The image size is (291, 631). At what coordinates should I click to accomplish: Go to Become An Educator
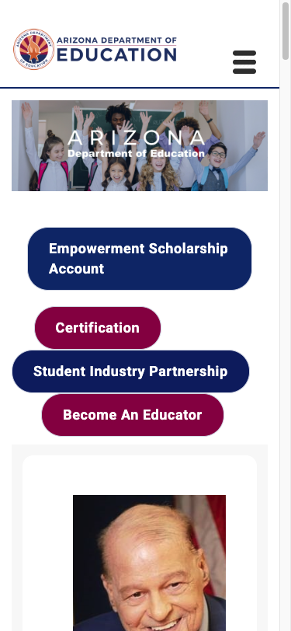click(x=133, y=414)
